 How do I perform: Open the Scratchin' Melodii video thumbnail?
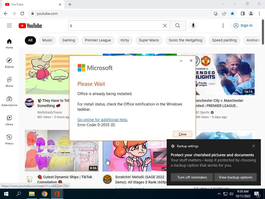click(135, 156)
